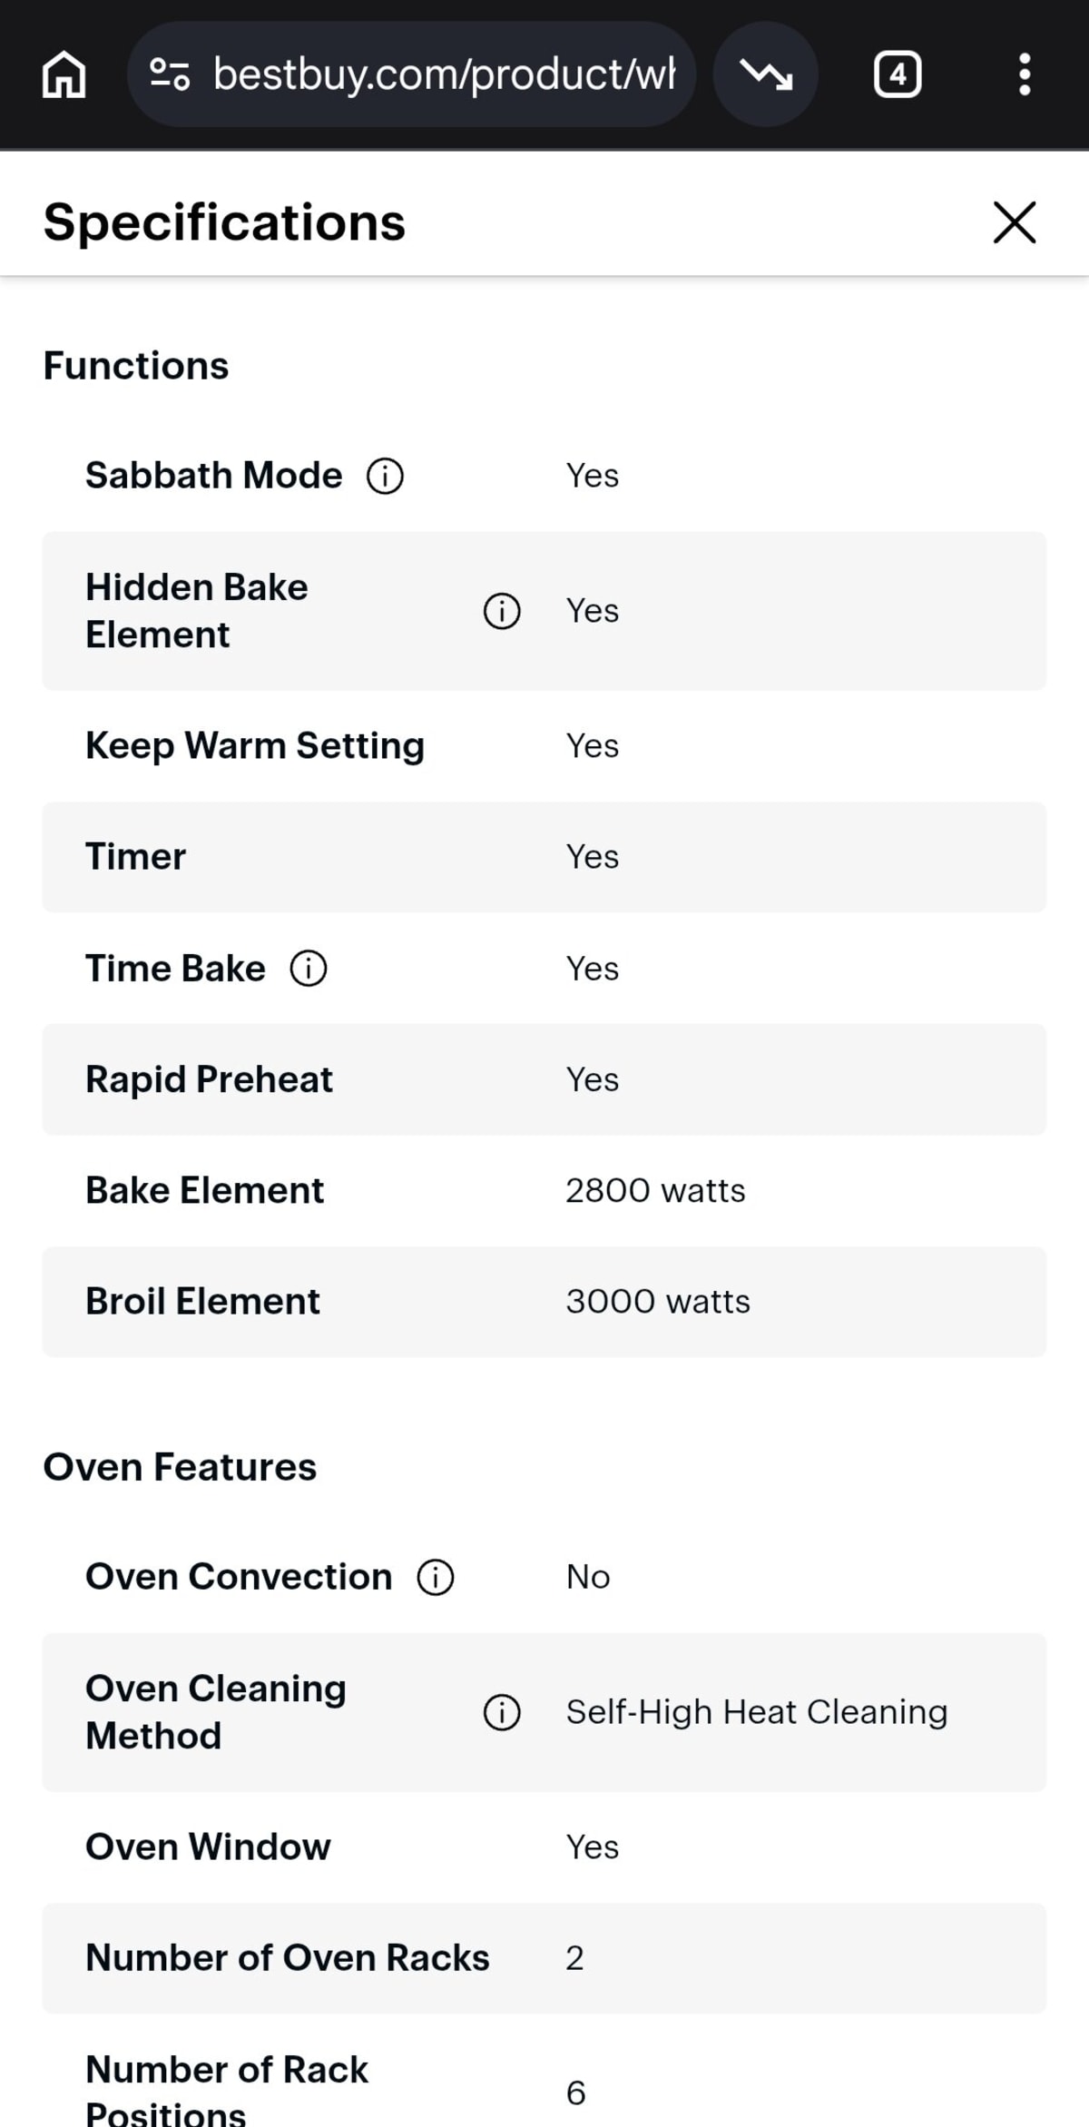This screenshot has height=2127, width=1089.
Task: Tap the Specifications title
Action: tap(224, 222)
